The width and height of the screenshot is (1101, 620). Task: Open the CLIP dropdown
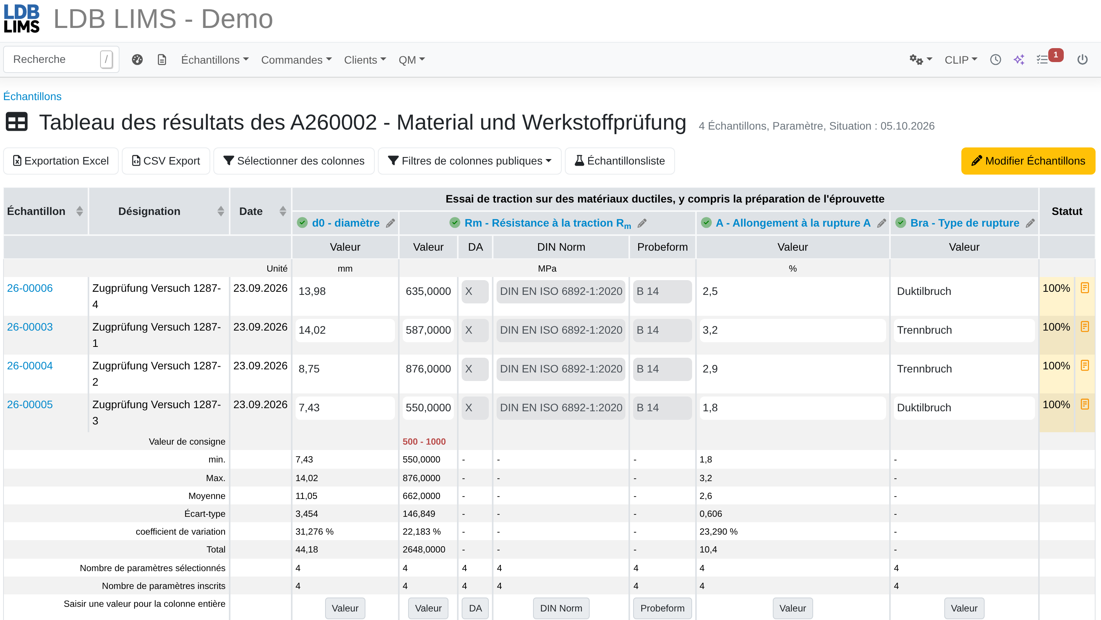point(961,60)
